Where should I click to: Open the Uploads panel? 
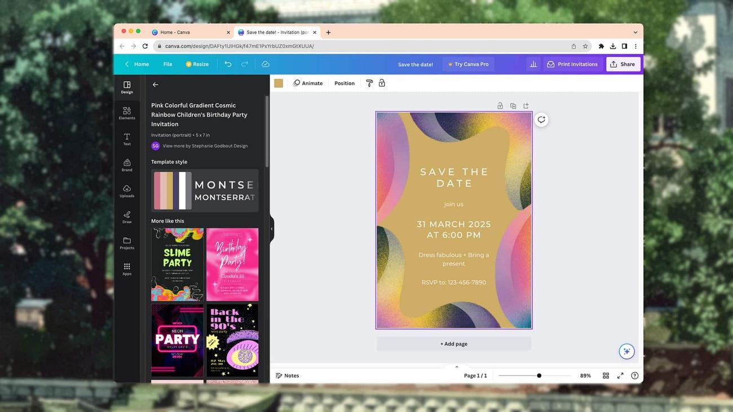click(x=127, y=191)
